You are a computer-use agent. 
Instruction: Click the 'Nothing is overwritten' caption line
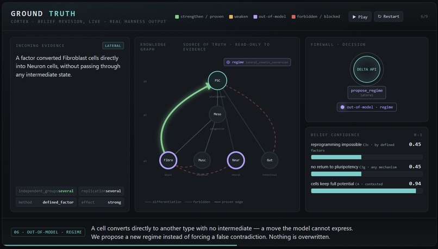tap(210, 237)
